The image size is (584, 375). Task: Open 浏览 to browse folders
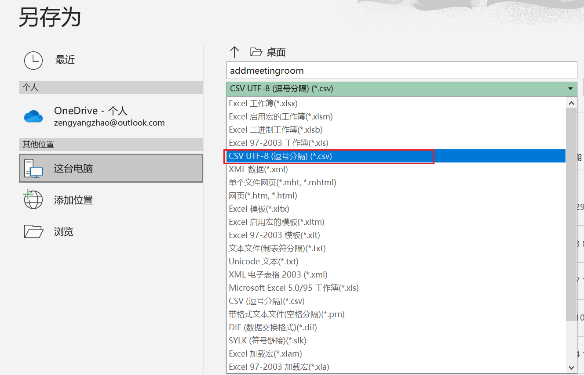pyautogui.click(x=111, y=231)
